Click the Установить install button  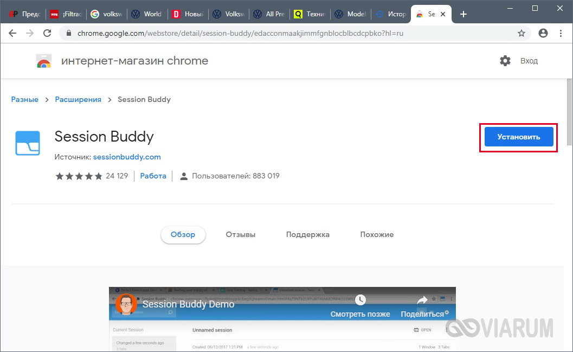pos(518,137)
